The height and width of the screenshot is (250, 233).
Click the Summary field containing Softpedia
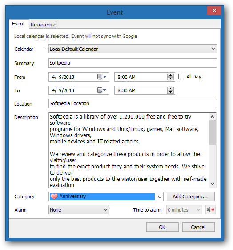point(133,63)
